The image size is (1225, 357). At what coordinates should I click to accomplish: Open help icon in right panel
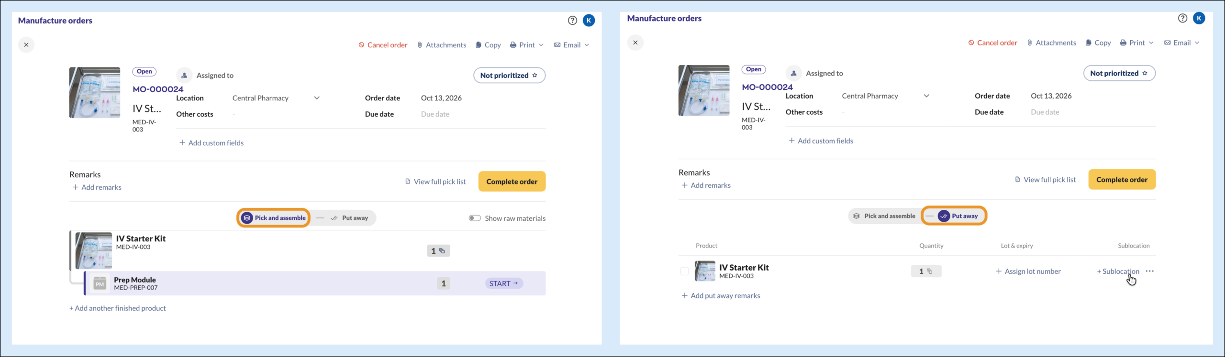[1182, 18]
